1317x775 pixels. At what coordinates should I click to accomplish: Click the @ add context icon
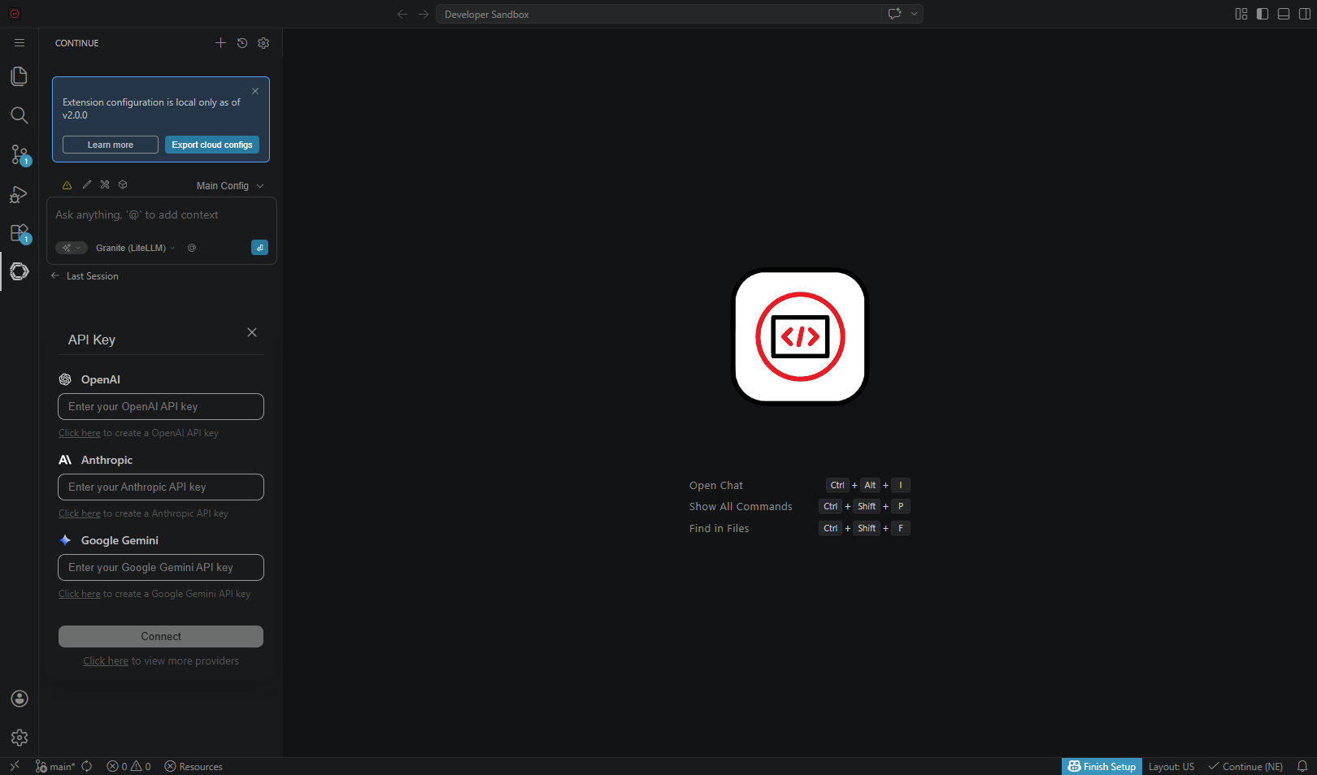(x=192, y=248)
